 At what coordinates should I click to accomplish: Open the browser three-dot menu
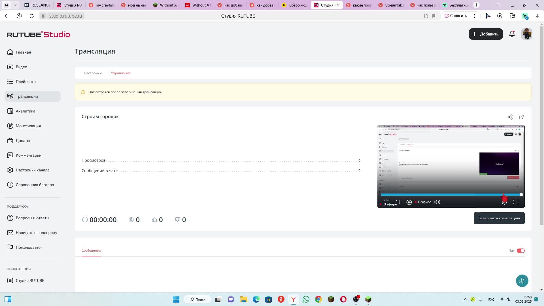point(474,16)
